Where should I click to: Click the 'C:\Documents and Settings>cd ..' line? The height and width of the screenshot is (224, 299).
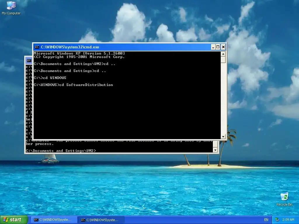[70, 71]
